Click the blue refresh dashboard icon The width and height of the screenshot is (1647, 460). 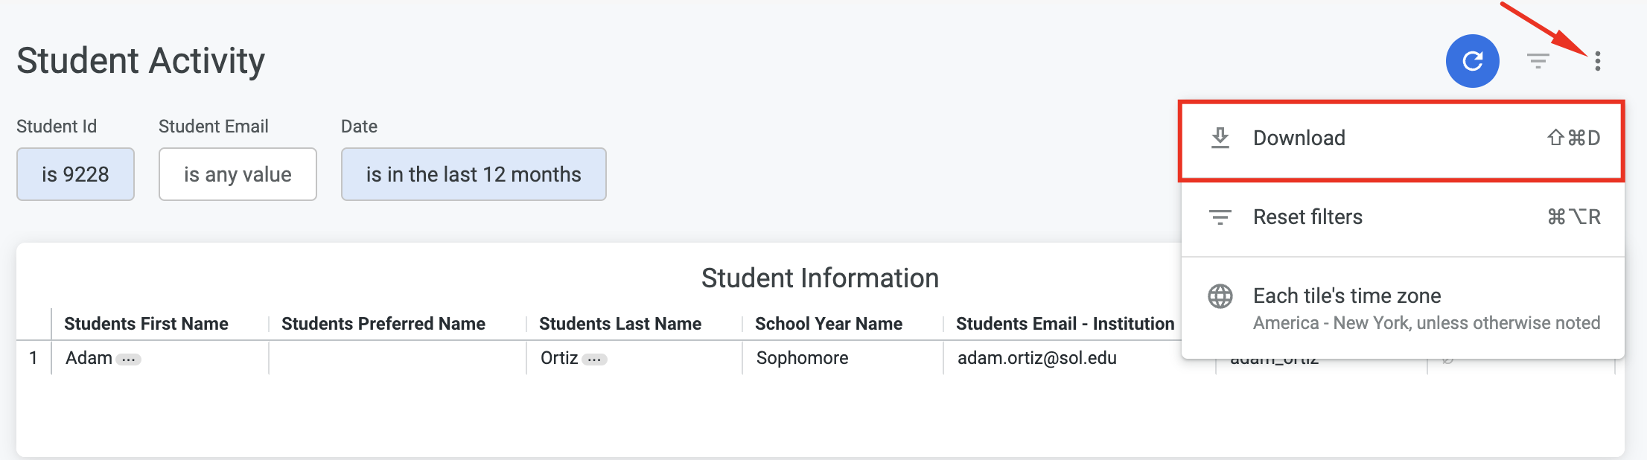pyautogui.click(x=1472, y=61)
